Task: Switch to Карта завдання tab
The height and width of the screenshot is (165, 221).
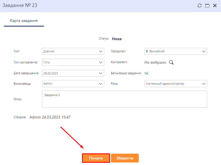Action: (x=24, y=21)
